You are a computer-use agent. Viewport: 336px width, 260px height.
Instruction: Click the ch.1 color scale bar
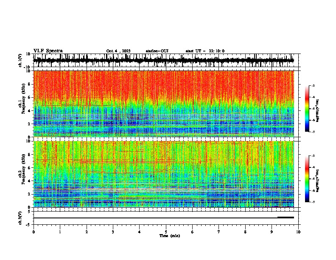[307, 109]
